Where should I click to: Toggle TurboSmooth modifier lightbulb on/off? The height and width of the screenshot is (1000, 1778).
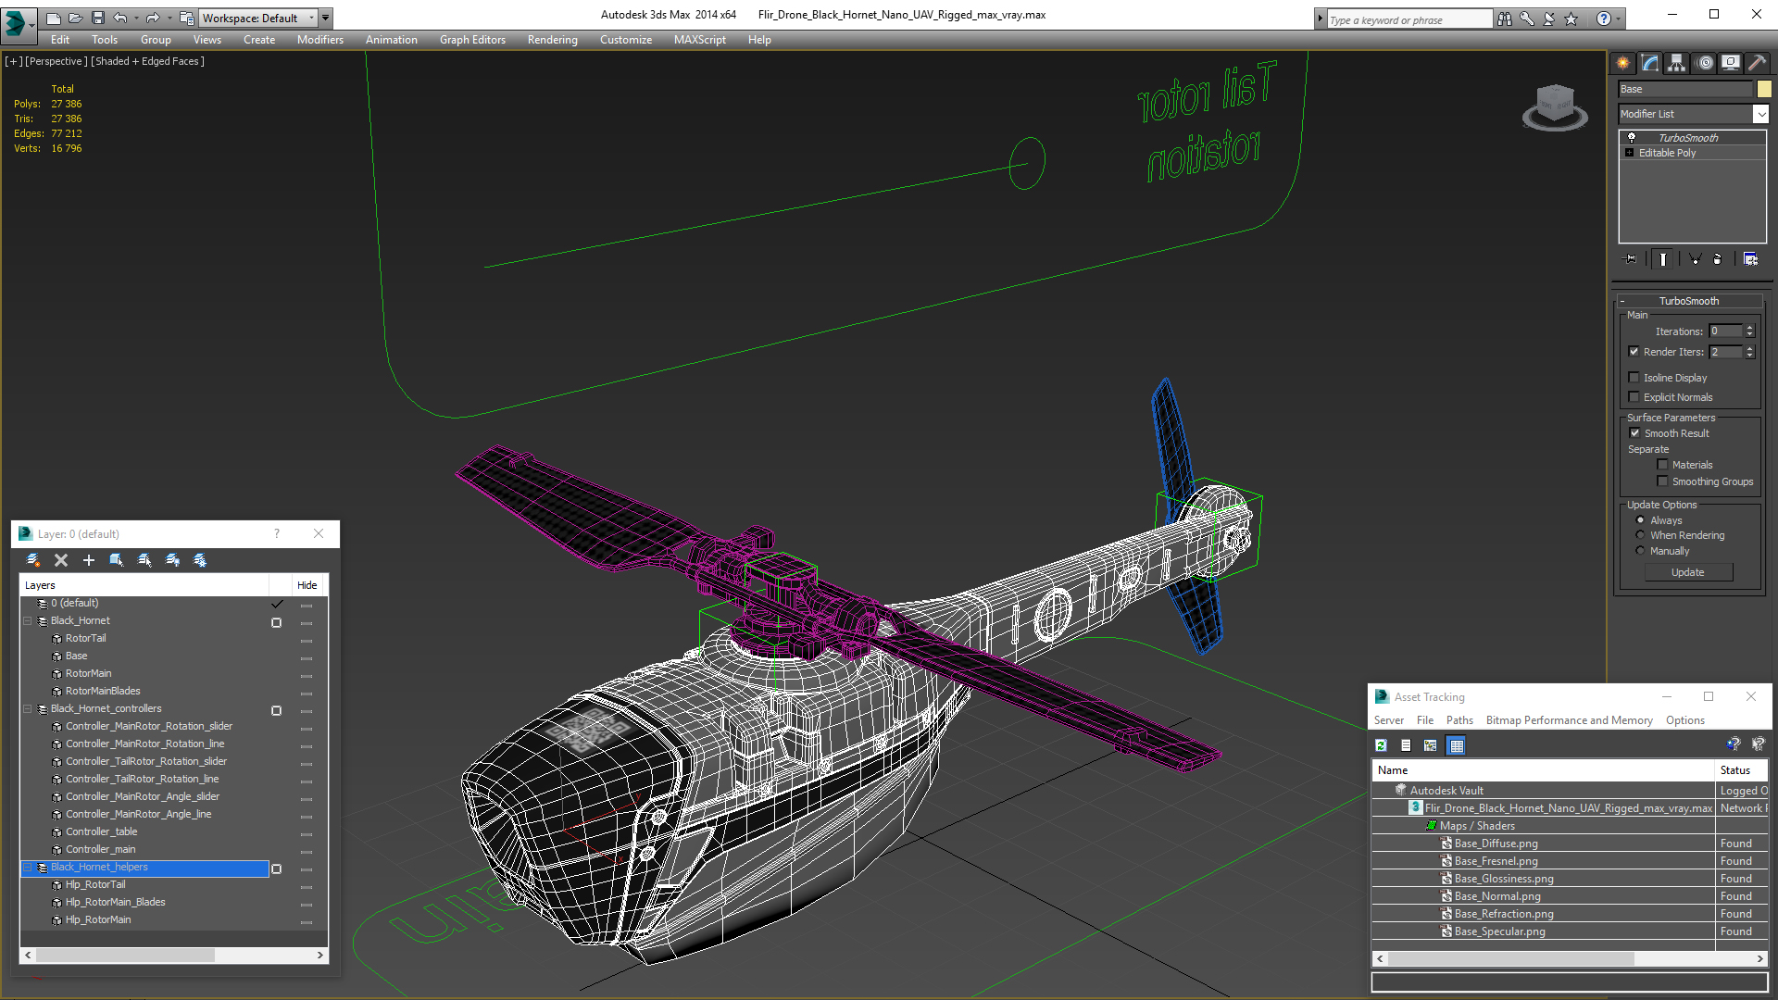pos(1632,137)
